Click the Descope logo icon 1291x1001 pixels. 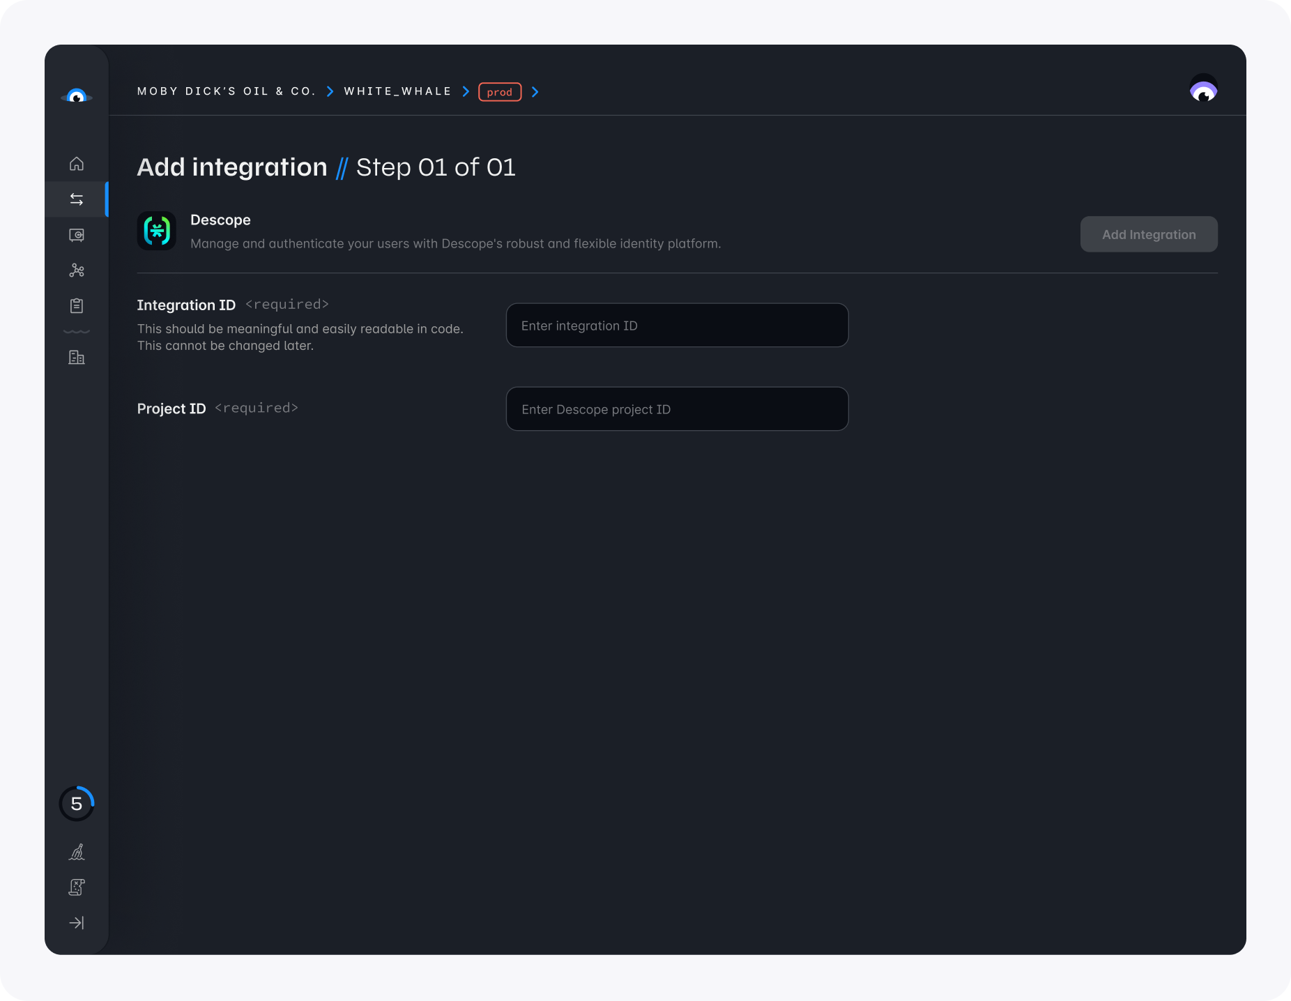(157, 231)
